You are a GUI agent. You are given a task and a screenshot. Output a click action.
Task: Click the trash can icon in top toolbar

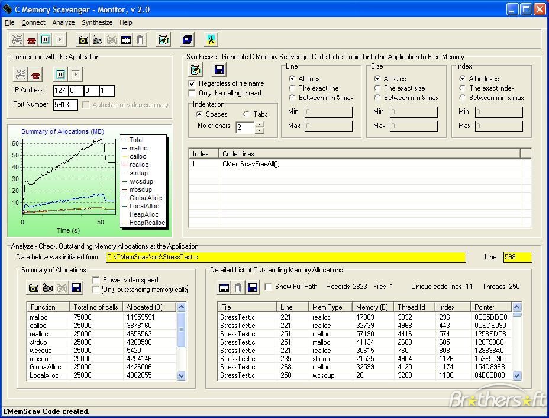pyautogui.click(x=140, y=40)
